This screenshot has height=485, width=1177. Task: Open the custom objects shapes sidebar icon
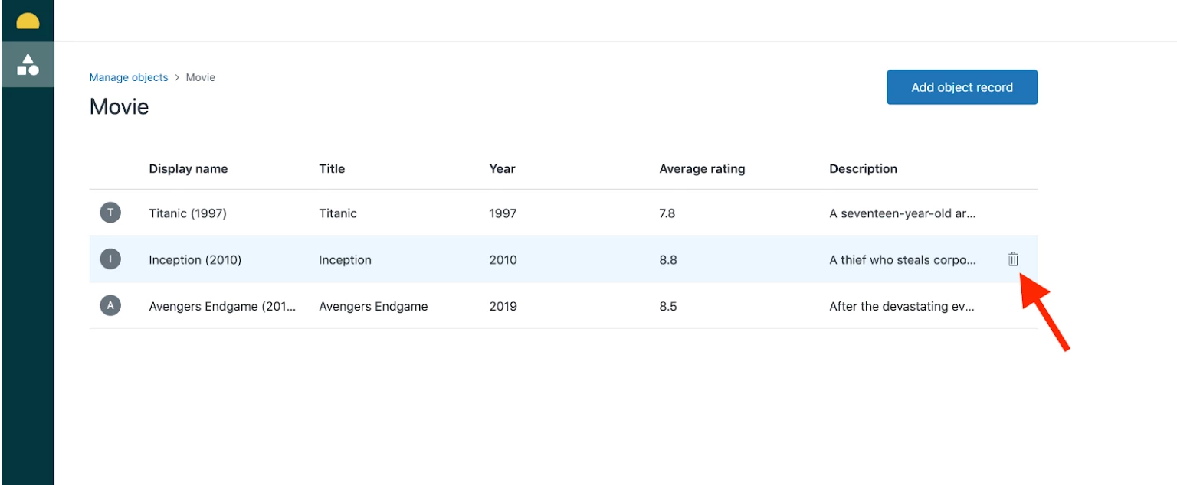click(x=28, y=64)
